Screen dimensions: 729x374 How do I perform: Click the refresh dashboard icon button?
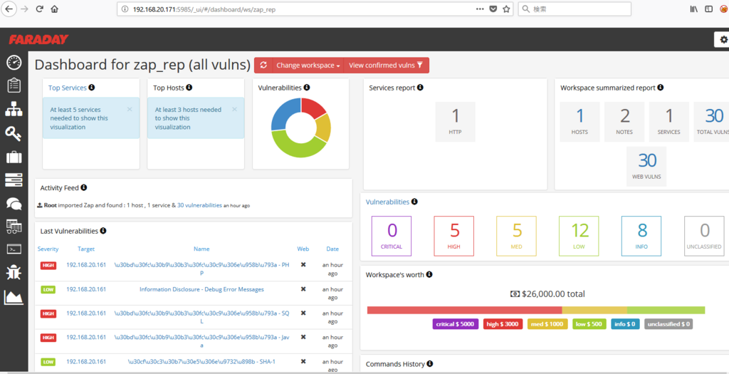[263, 65]
